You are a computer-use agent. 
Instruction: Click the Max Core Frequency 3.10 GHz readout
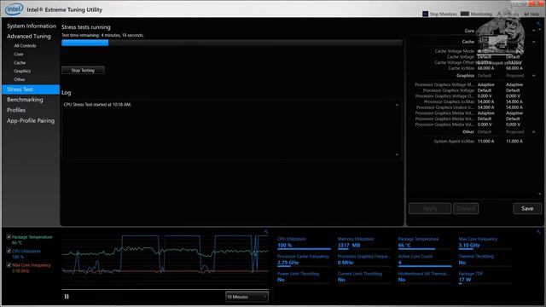pos(485,242)
